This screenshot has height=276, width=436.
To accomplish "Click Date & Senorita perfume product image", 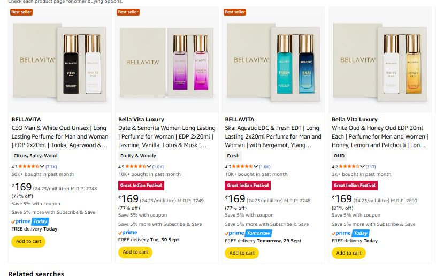I will 166,60.
